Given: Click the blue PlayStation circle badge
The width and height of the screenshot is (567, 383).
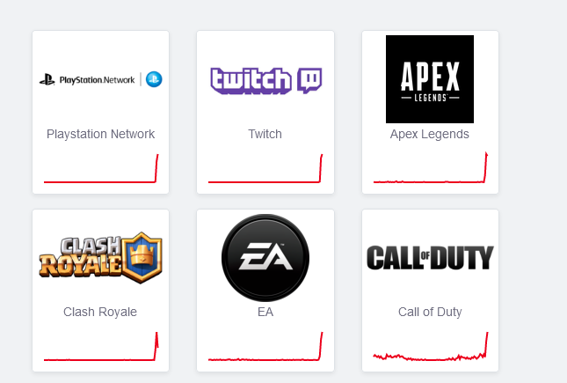Looking at the screenshot, I should point(154,79).
